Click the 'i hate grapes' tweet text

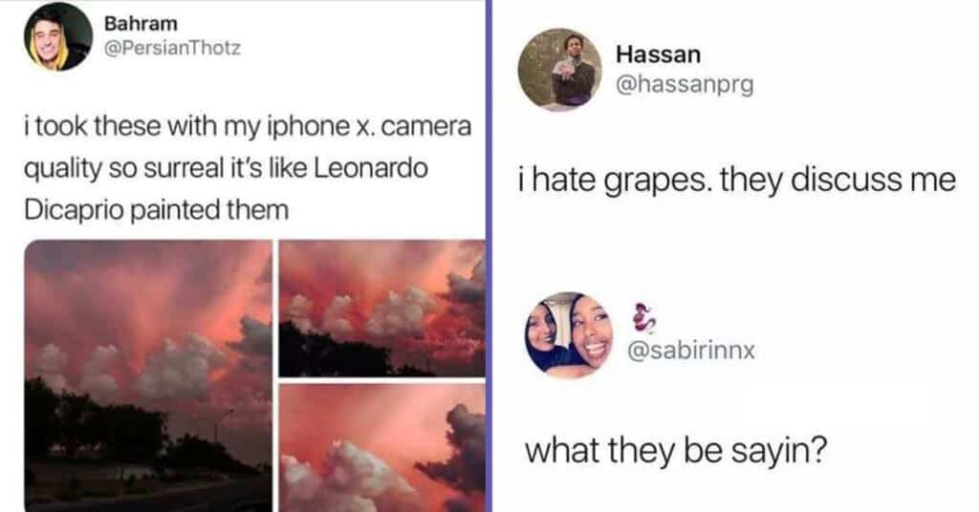coord(737,181)
